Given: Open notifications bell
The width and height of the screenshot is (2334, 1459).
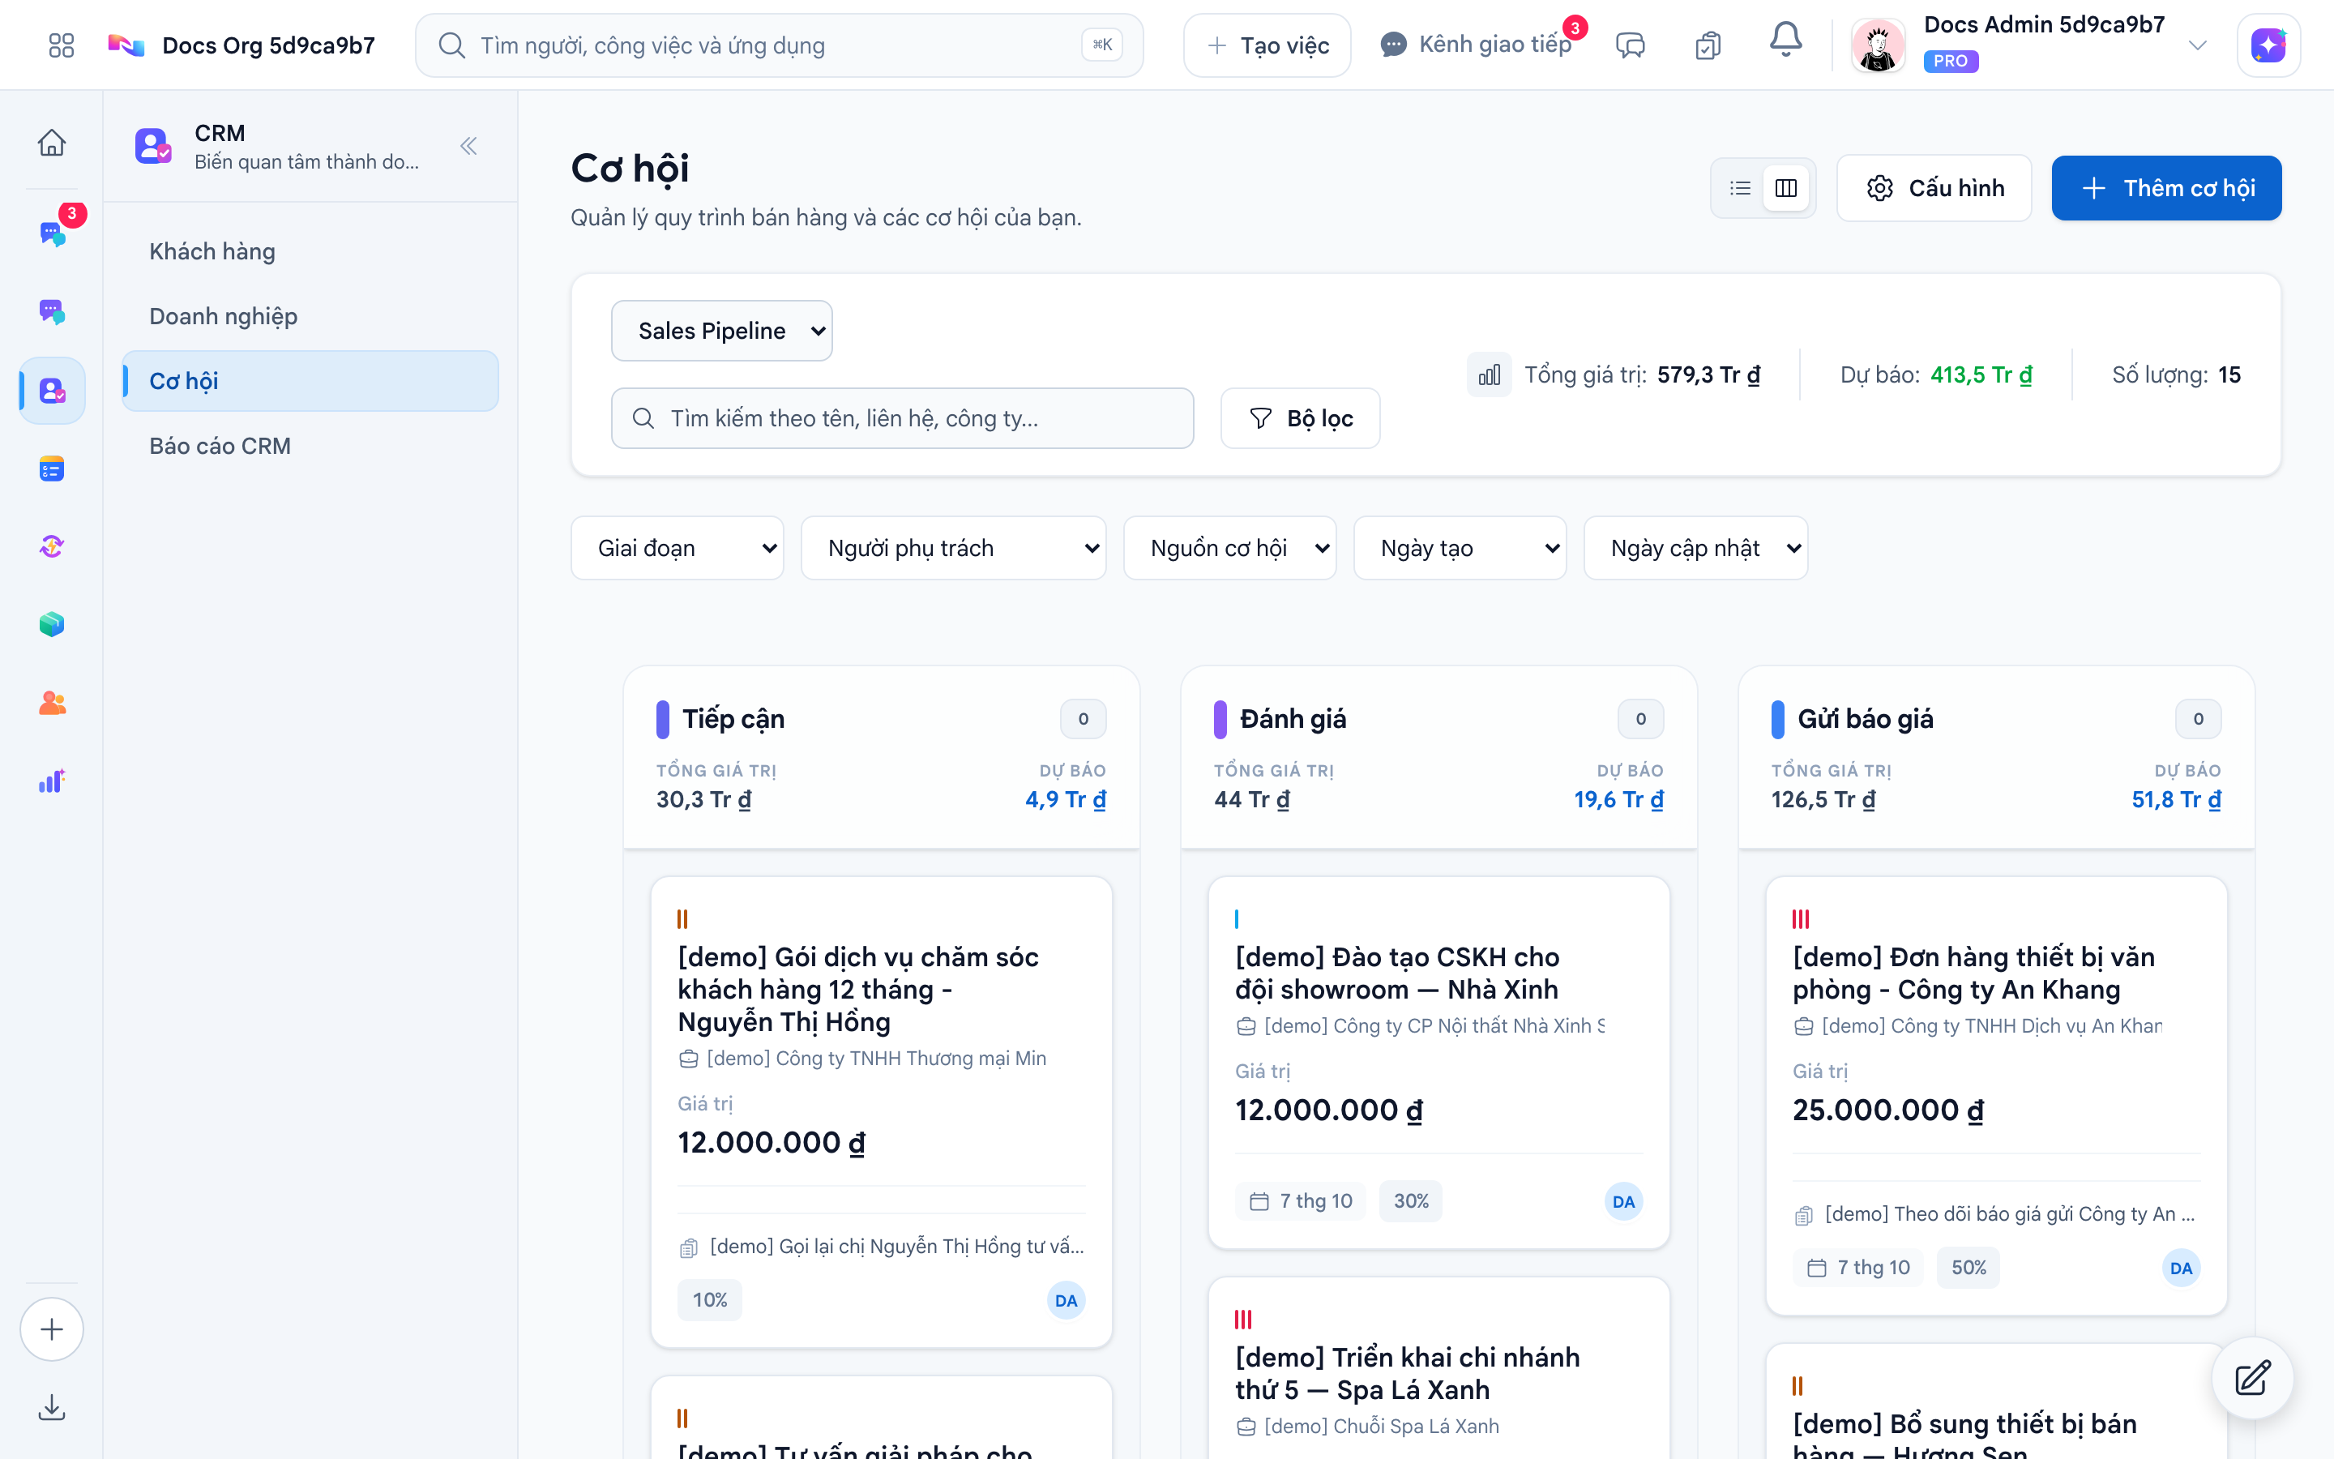Looking at the screenshot, I should 1785,41.
